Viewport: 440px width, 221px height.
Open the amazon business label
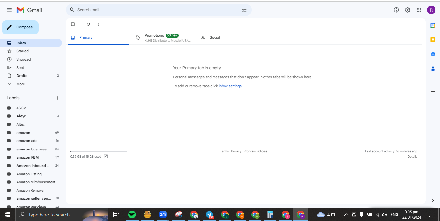(31, 149)
